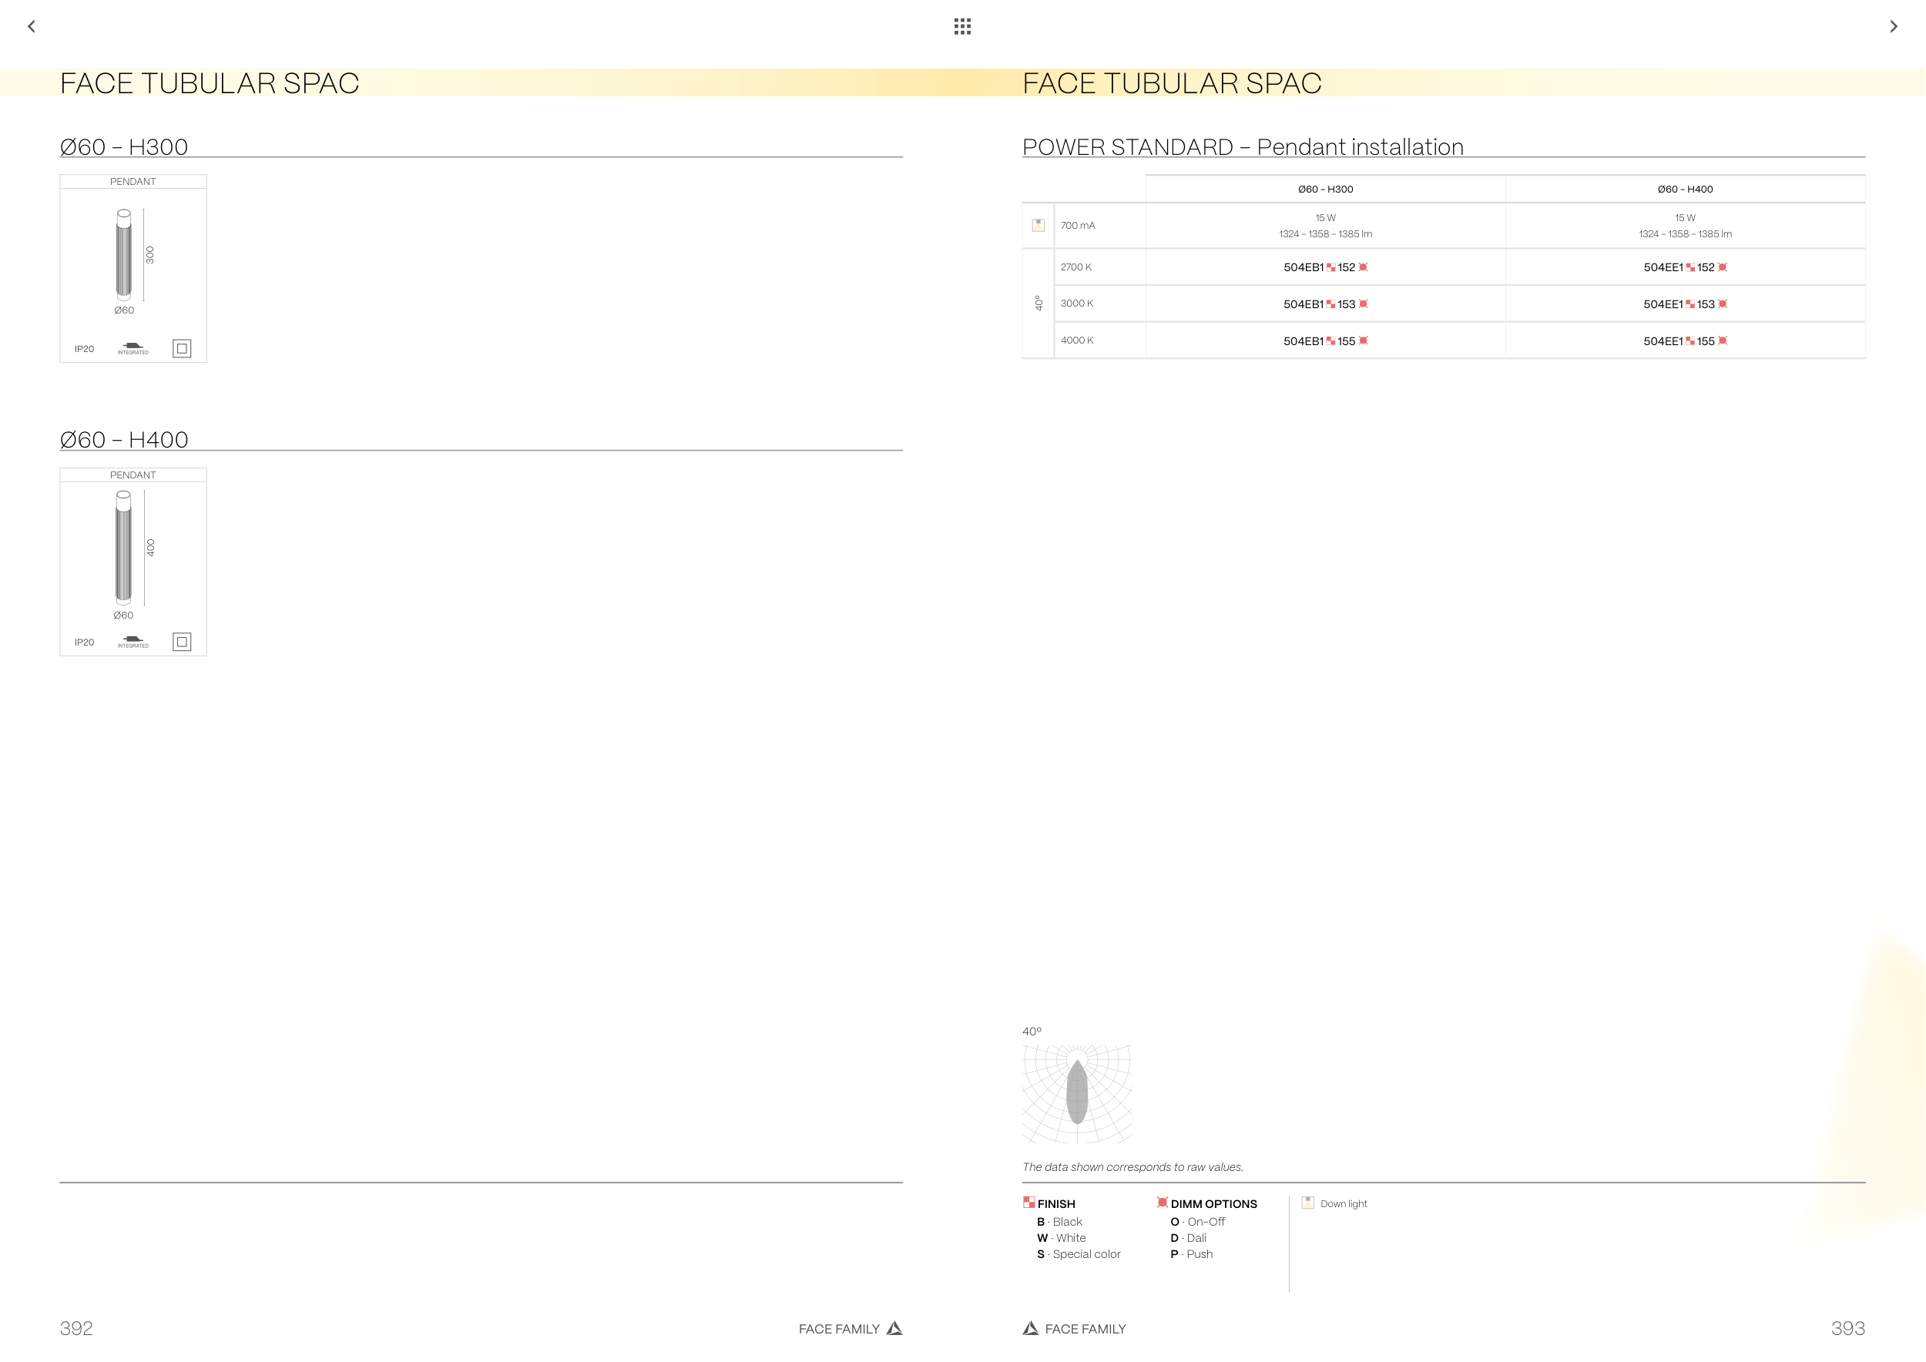Click the red FINISH legend icon
The image size is (1926, 1362).
point(1028,1203)
